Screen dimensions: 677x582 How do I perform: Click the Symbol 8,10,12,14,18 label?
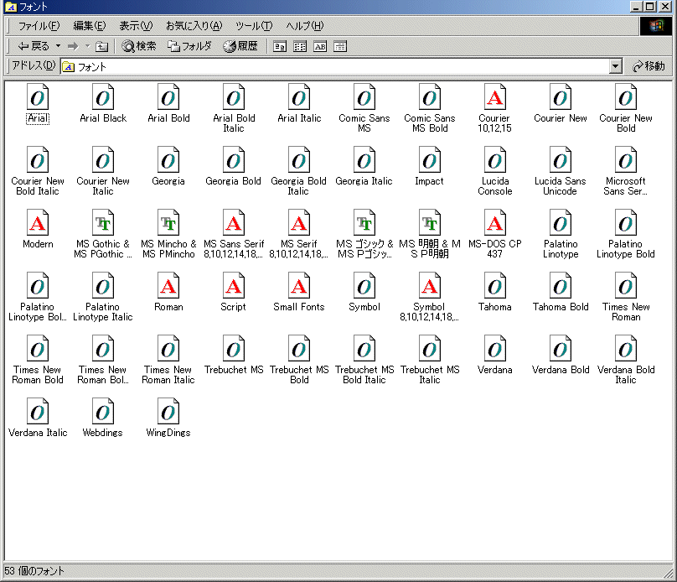(x=429, y=312)
